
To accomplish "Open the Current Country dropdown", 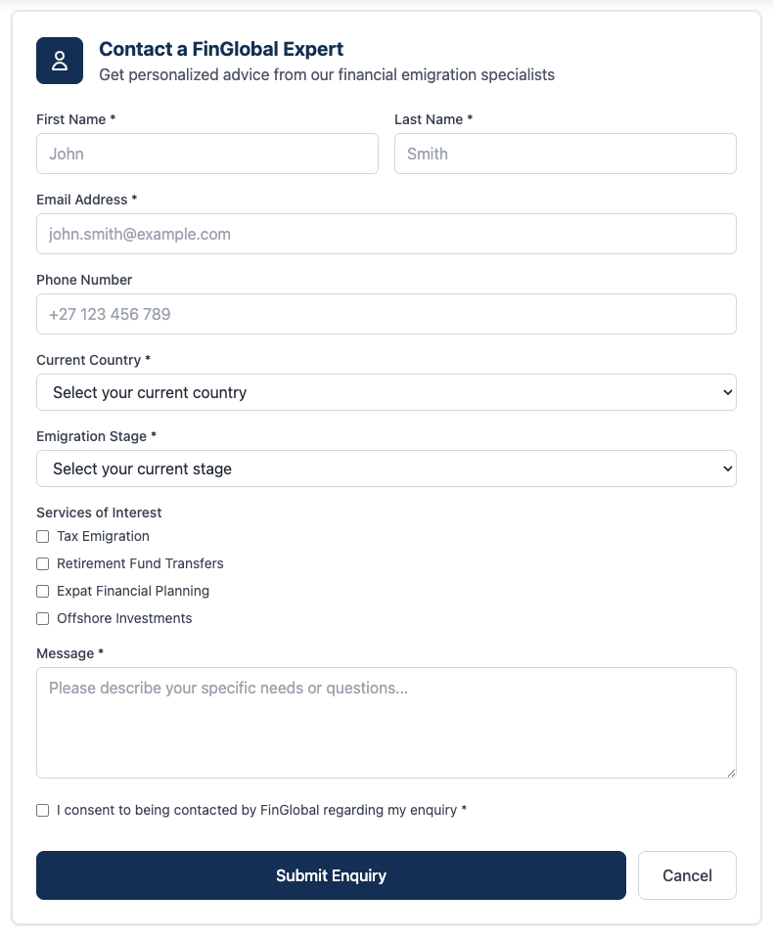I will 387,391.
